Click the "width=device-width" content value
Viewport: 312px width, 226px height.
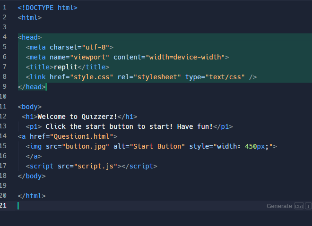[x=185, y=57]
